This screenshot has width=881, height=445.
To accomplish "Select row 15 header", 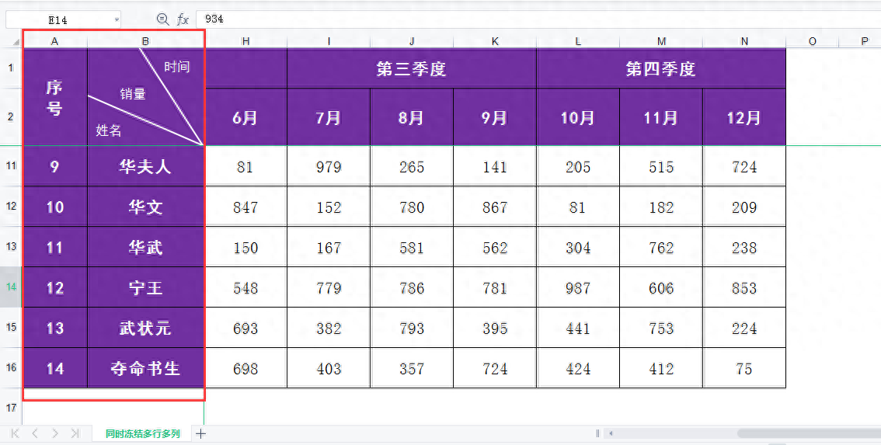I will click(x=11, y=327).
